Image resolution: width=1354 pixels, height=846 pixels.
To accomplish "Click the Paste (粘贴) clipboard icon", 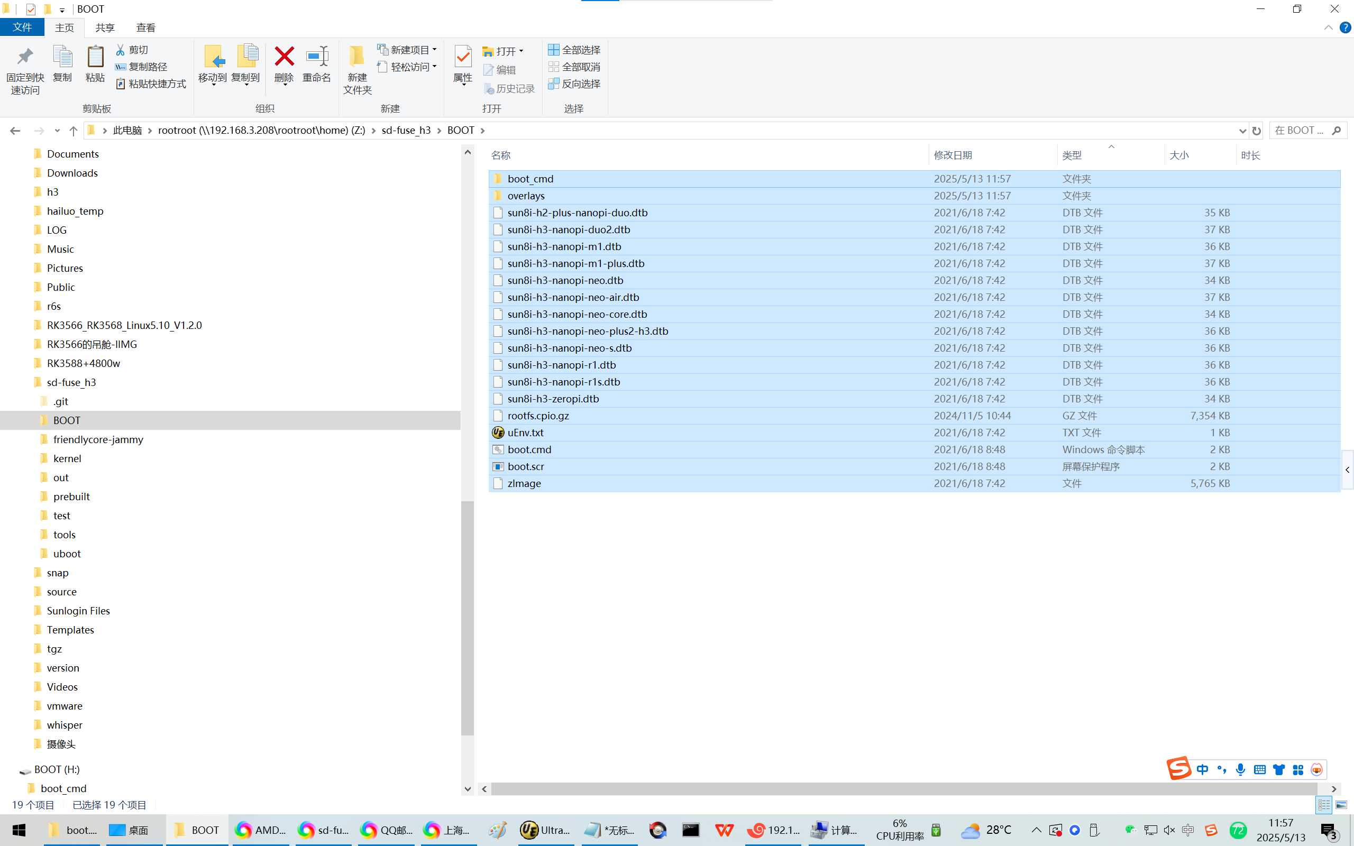I will 95,57.
